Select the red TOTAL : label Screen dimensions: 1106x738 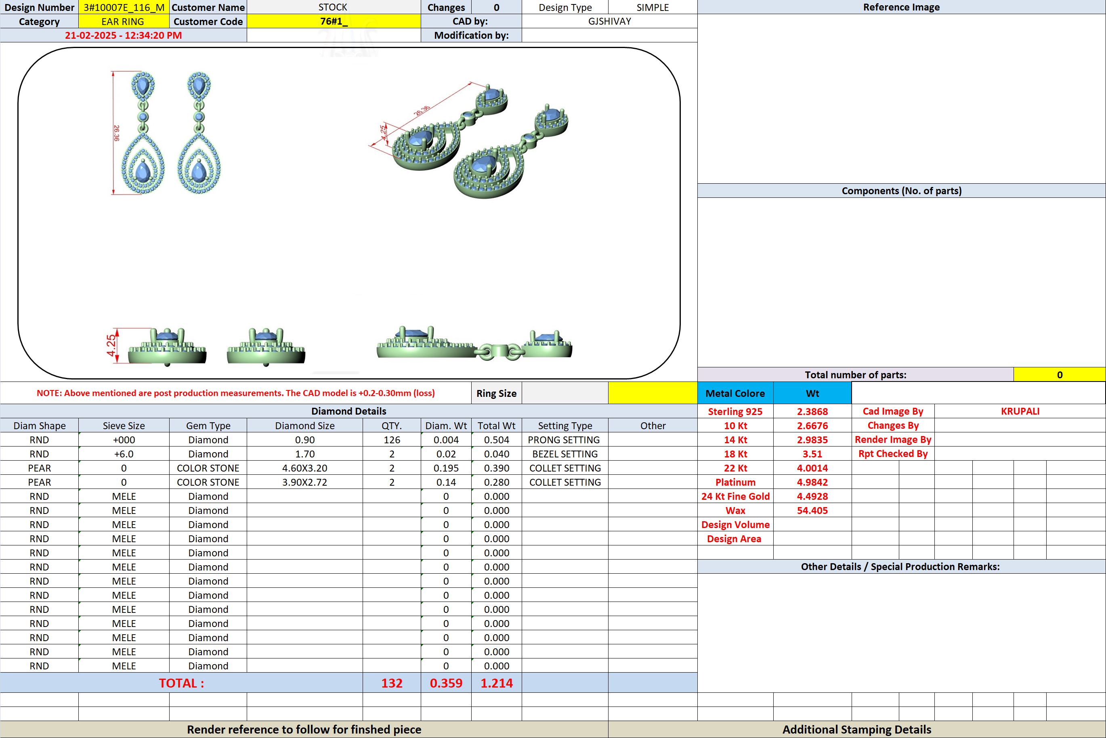coord(181,683)
